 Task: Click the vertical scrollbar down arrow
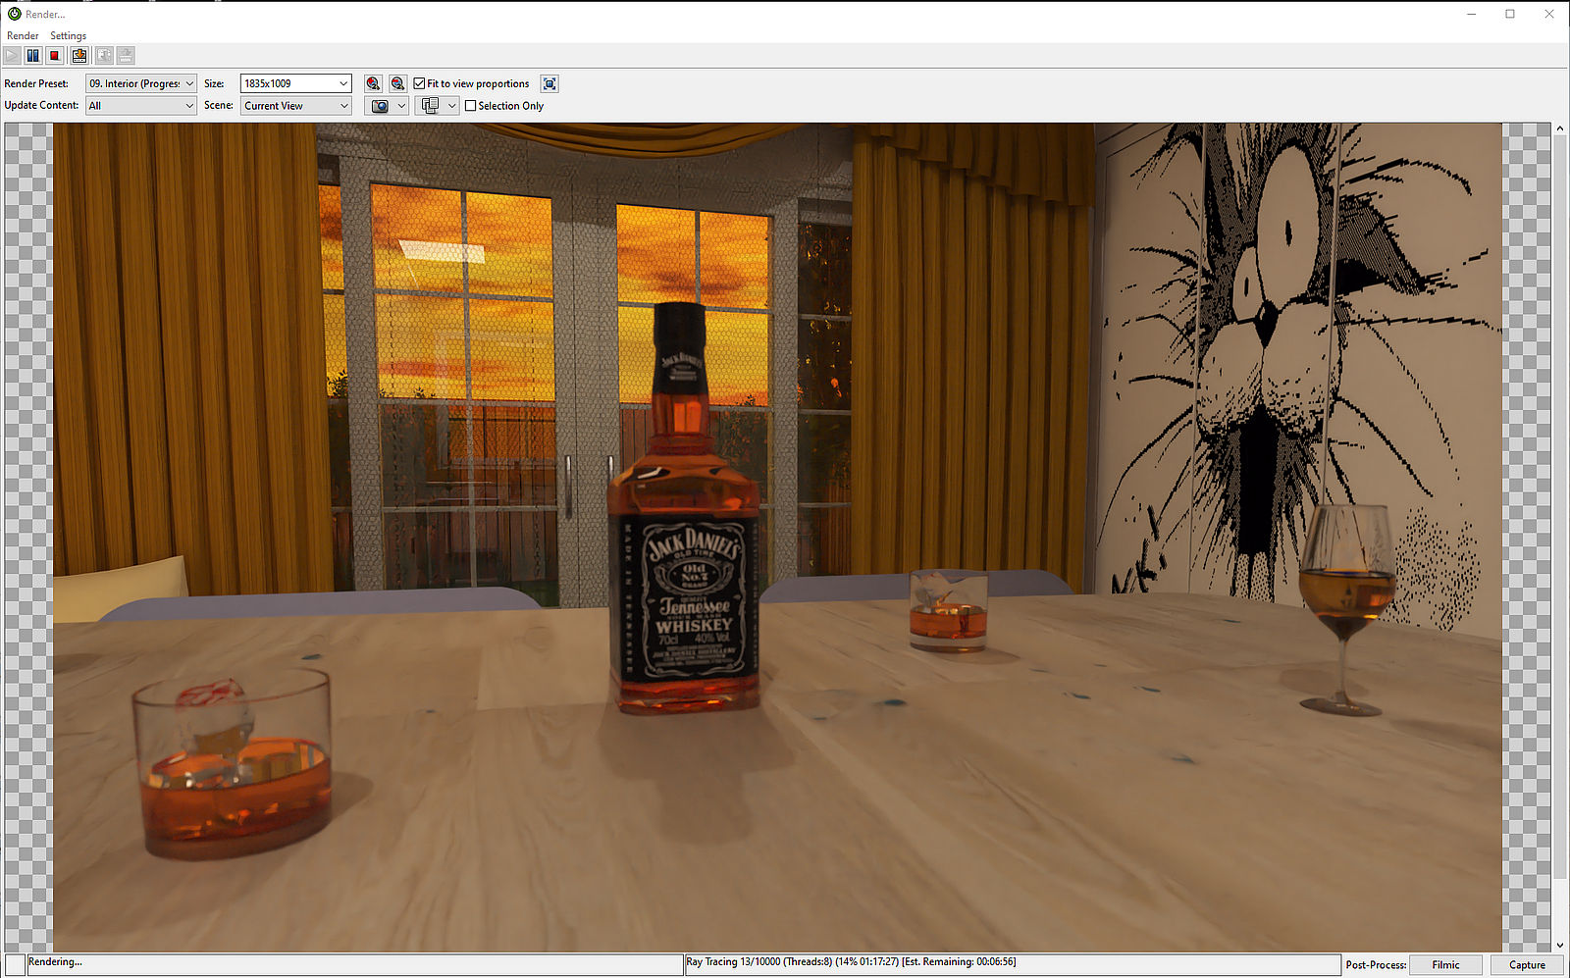click(x=1560, y=946)
